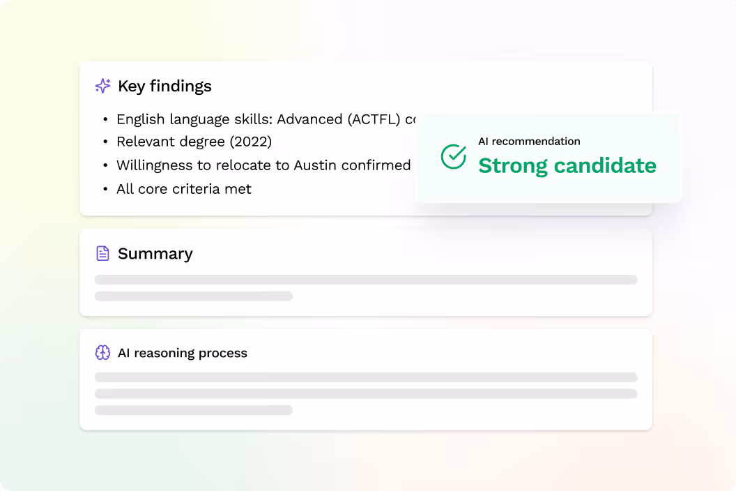Click the shorter second Summary placeholder line
Screen dimensions: 736x491
(x=194, y=296)
